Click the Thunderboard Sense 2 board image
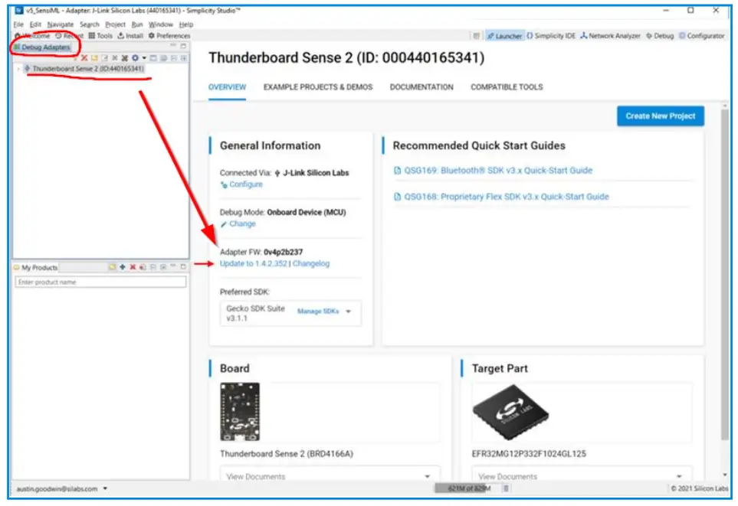738x506 pixels. pyautogui.click(x=240, y=412)
